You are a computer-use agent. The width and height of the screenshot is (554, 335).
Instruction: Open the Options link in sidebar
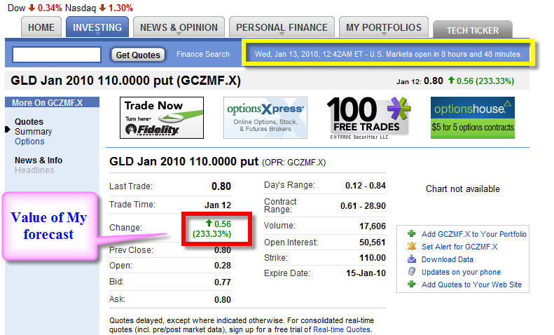pos(29,142)
